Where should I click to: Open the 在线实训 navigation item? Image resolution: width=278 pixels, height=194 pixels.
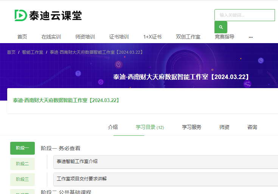pos(51,37)
